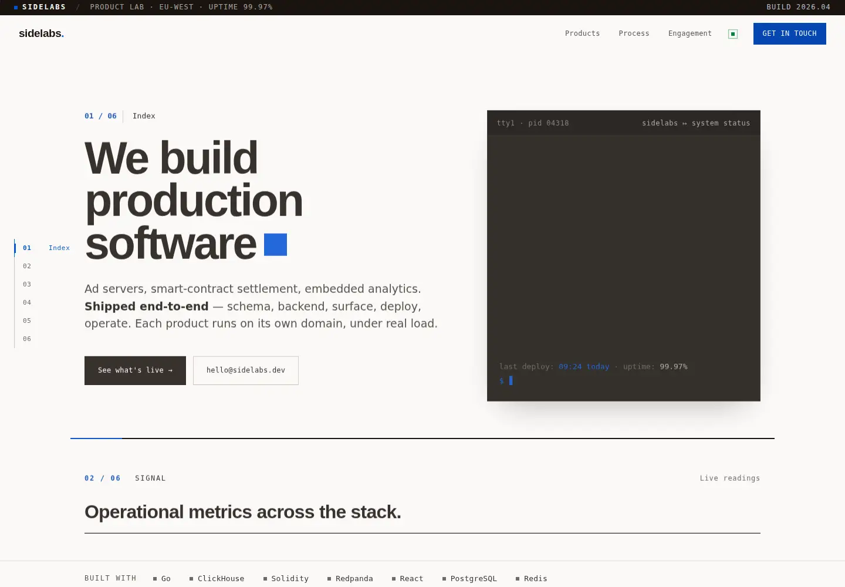Click the 'ClickHouse' tech tag
Viewport: 845px width, 587px height.
[x=217, y=579]
